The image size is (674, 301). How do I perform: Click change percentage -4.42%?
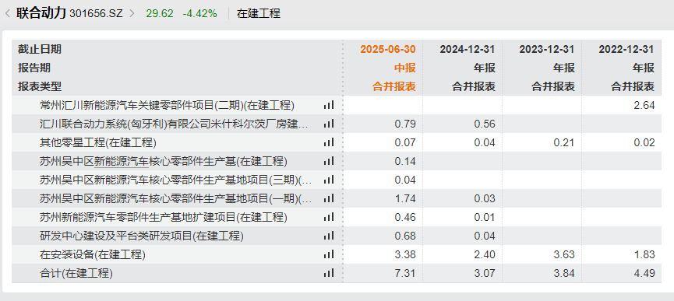(200, 14)
